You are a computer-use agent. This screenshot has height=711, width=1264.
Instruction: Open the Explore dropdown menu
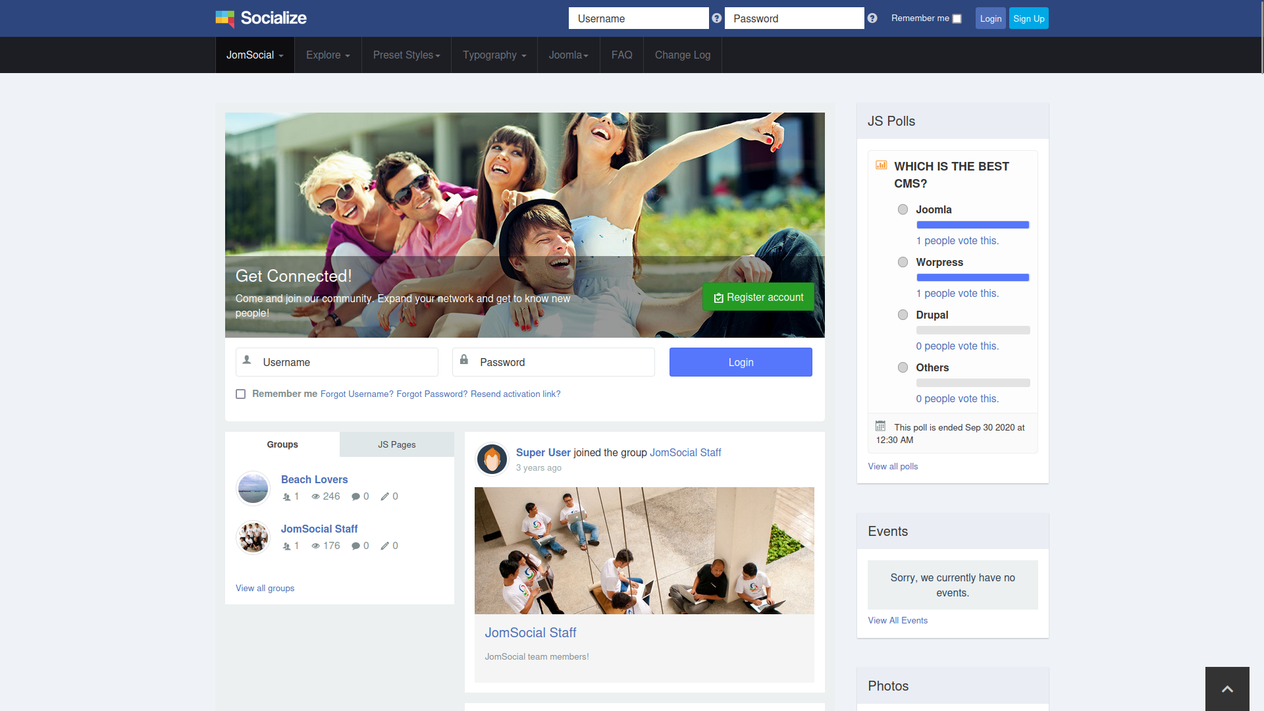point(328,55)
